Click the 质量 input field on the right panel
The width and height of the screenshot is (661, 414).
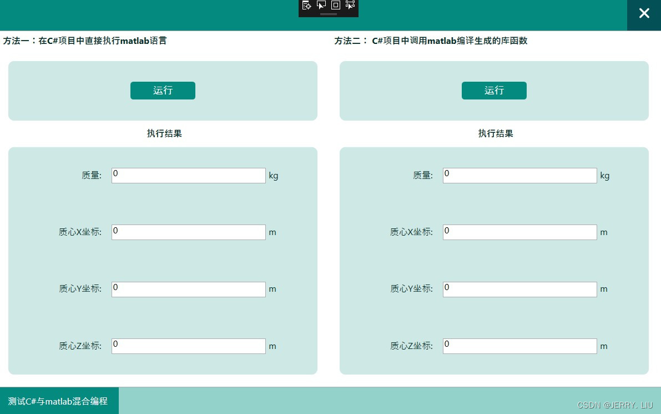coord(519,175)
